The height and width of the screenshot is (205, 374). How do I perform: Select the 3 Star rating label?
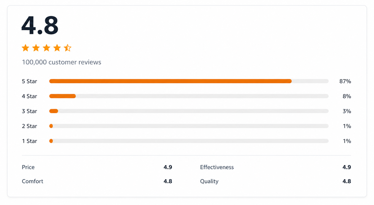point(29,111)
